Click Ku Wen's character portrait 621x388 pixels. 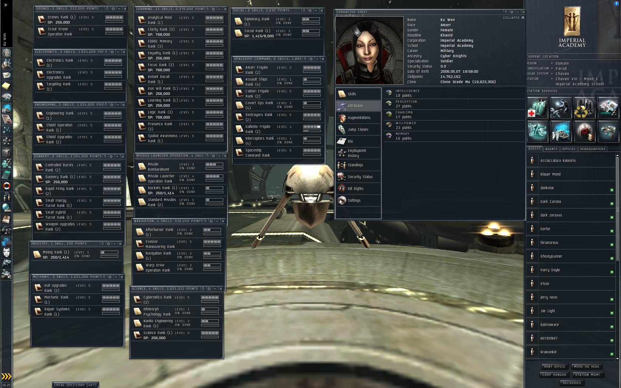coord(369,50)
